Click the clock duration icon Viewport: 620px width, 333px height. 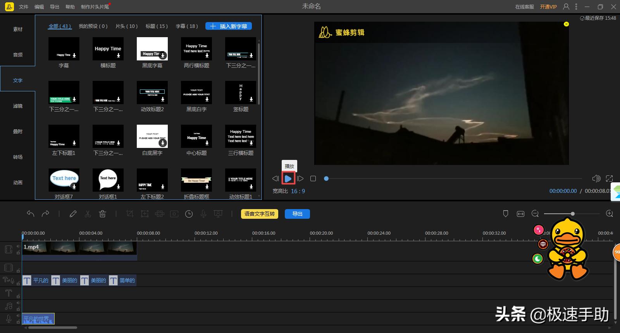189,214
